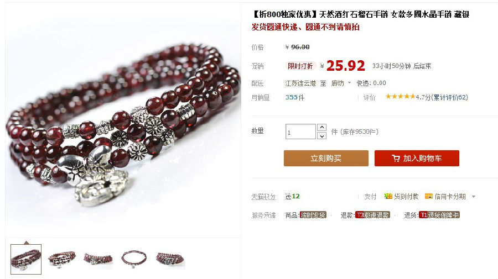This screenshot has width=498, height=279.
Task: Select the third bracelet thumbnail
Action: [x=98, y=259]
